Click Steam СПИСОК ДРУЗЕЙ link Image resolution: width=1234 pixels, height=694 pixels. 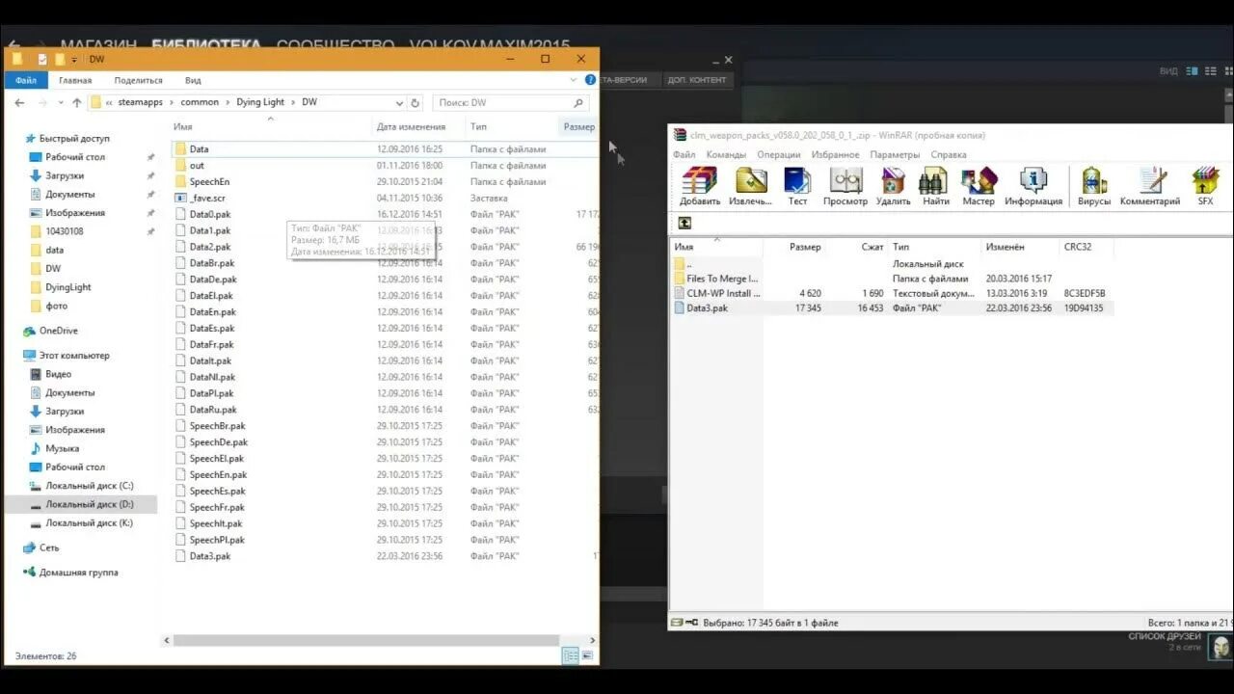coord(1165,637)
